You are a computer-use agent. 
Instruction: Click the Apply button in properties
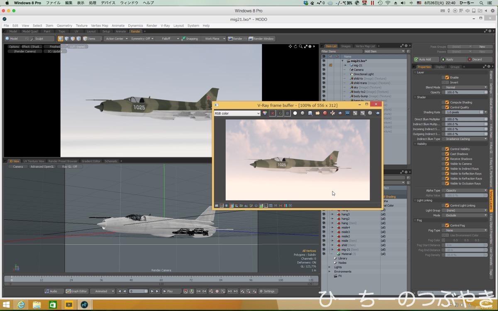[449, 59]
